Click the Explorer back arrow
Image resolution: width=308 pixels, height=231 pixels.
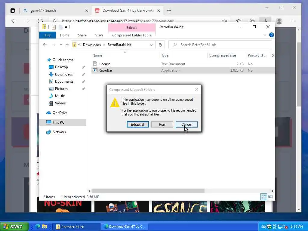pyautogui.click(x=45, y=45)
